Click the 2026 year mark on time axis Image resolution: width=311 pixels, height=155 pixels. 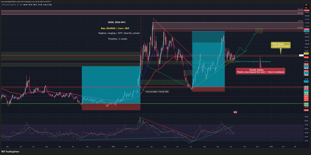113,147
